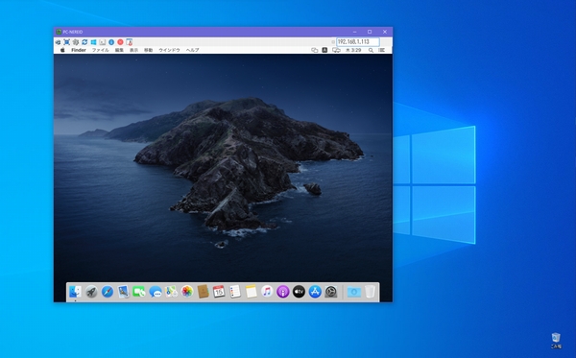
Task: Close connection with red X toolbar icon
Action: click(x=120, y=42)
